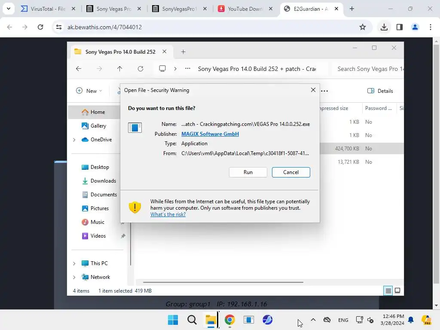The height and width of the screenshot is (330, 440).
Task: Add a new File Explorer tab
Action: pos(183,52)
